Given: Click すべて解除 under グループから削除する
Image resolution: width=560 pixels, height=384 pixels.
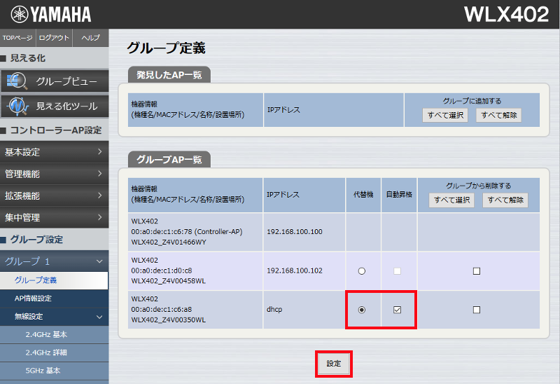Looking at the screenshot, I should coord(505,200).
